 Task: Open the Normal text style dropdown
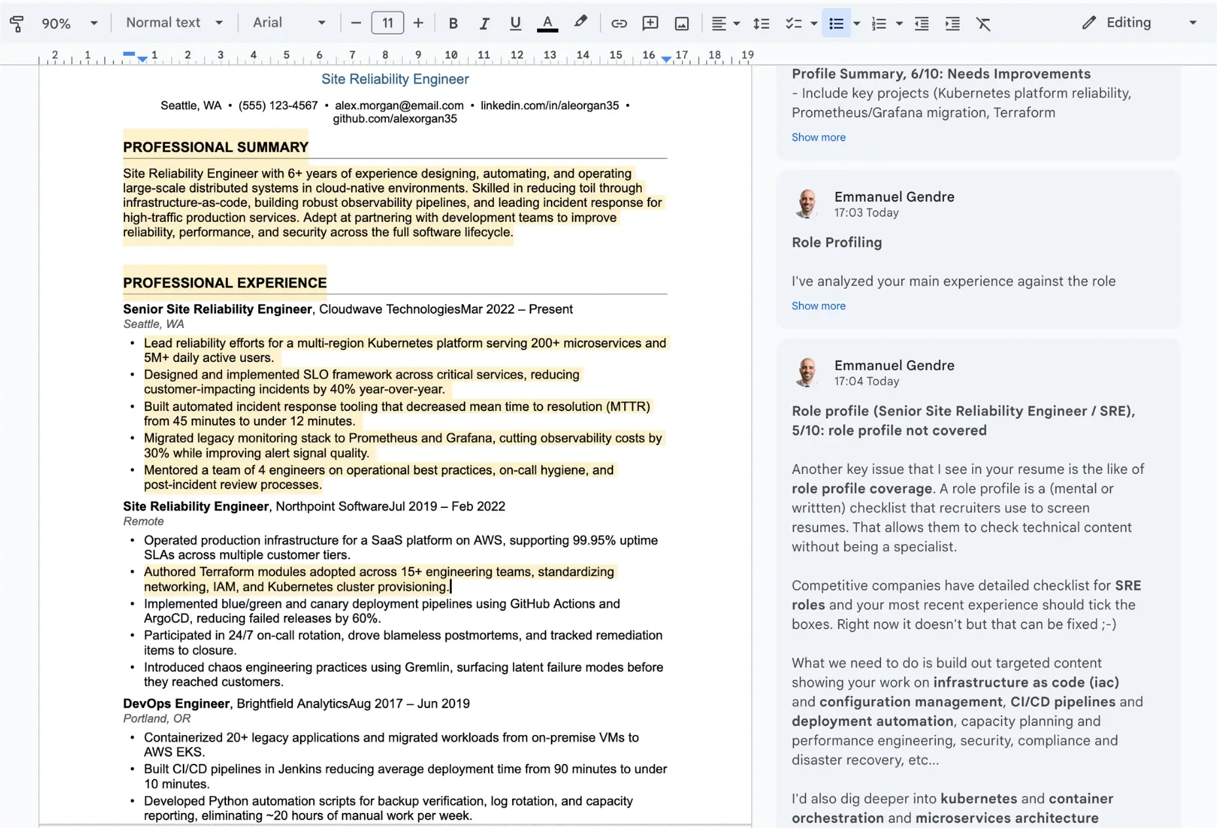pyautogui.click(x=174, y=23)
